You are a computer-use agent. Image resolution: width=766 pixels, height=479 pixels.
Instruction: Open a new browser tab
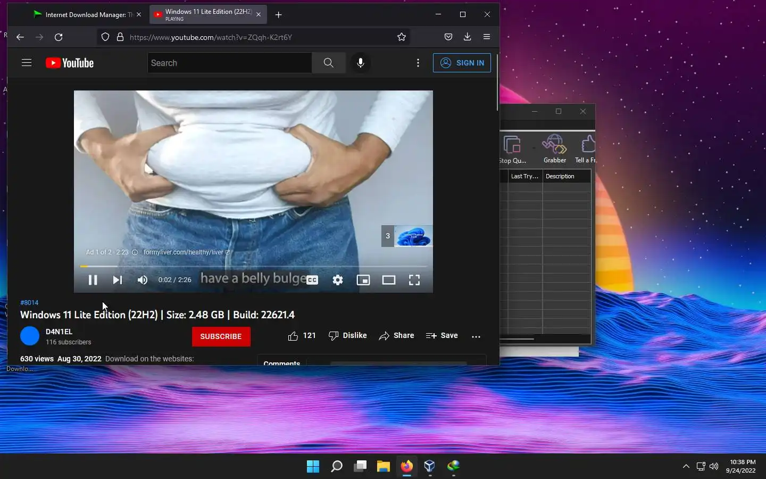pyautogui.click(x=279, y=15)
